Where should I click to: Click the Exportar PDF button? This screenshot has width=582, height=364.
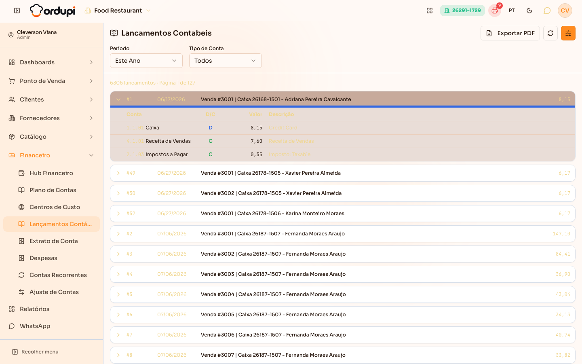tap(510, 33)
